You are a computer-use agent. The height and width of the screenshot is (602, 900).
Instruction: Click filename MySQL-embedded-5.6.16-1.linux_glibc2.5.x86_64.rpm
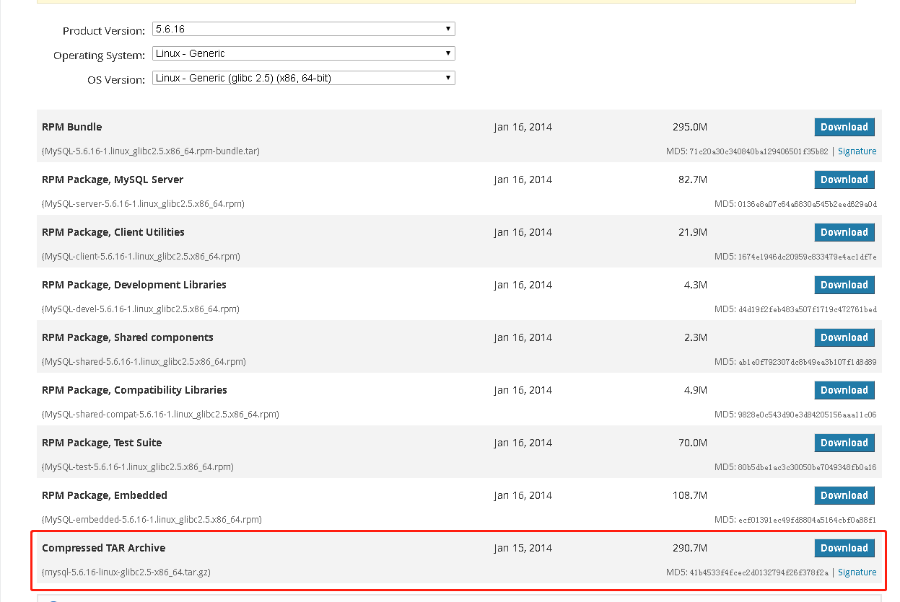152,520
